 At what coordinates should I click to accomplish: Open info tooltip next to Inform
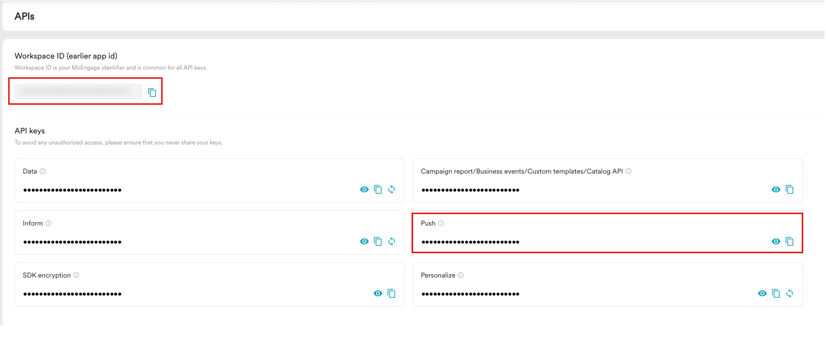click(x=48, y=223)
